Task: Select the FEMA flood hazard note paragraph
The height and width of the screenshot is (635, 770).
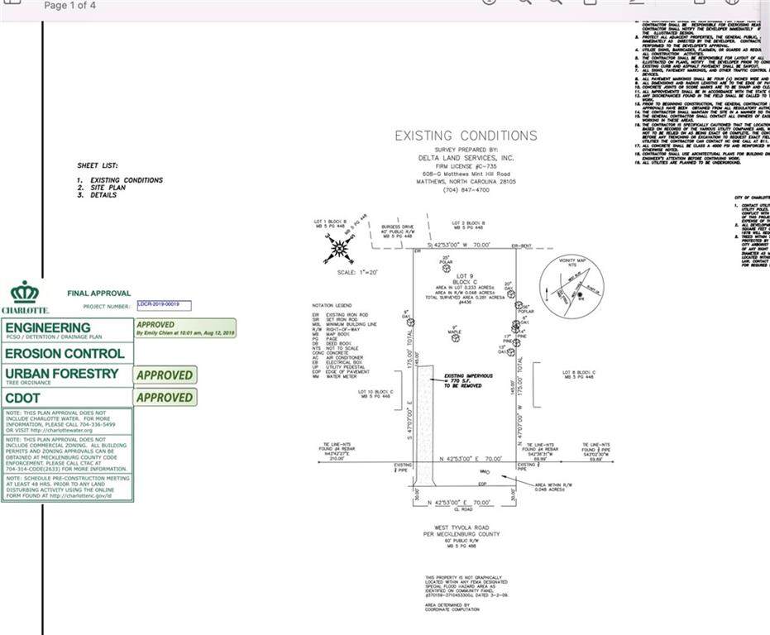Action: [466, 586]
